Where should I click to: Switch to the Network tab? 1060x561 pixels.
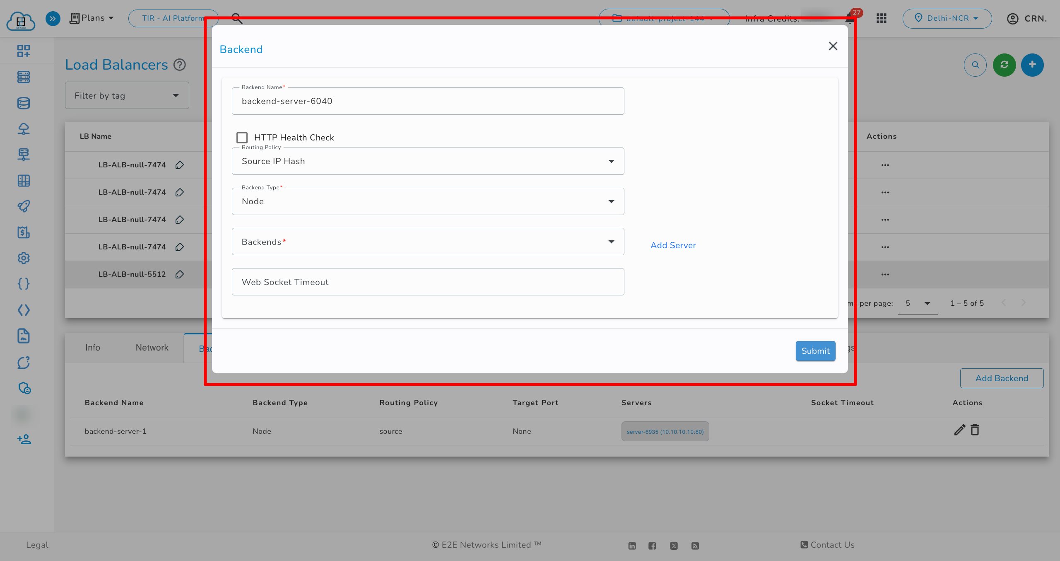pos(152,348)
